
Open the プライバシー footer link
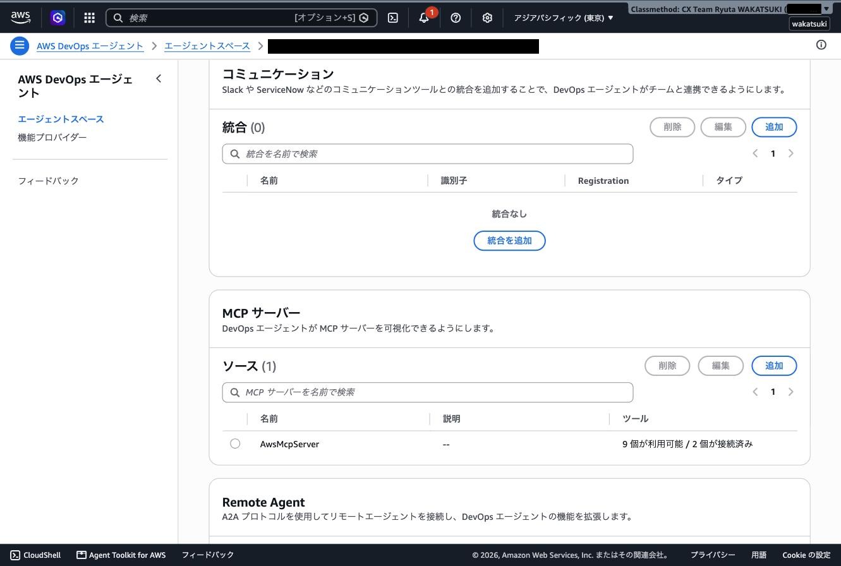712,555
